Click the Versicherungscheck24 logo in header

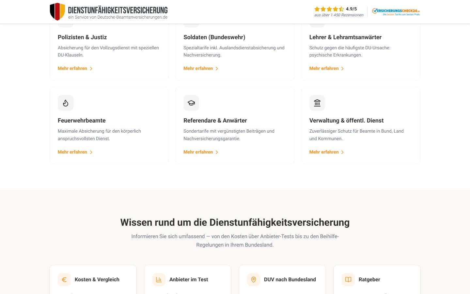click(x=396, y=12)
